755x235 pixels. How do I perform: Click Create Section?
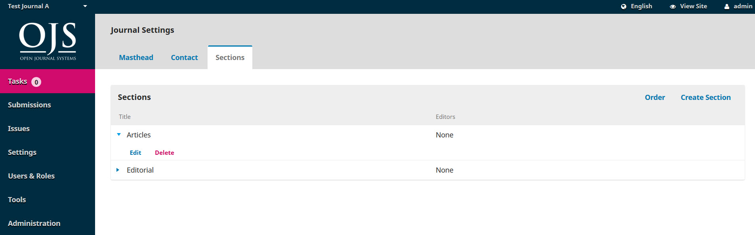(x=705, y=97)
